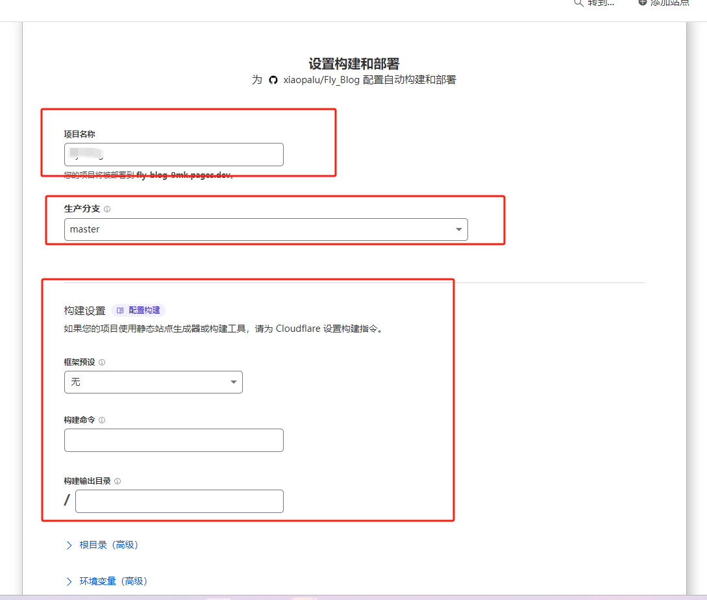Click the info icon next to 框架预设

(x=102, y=362)
